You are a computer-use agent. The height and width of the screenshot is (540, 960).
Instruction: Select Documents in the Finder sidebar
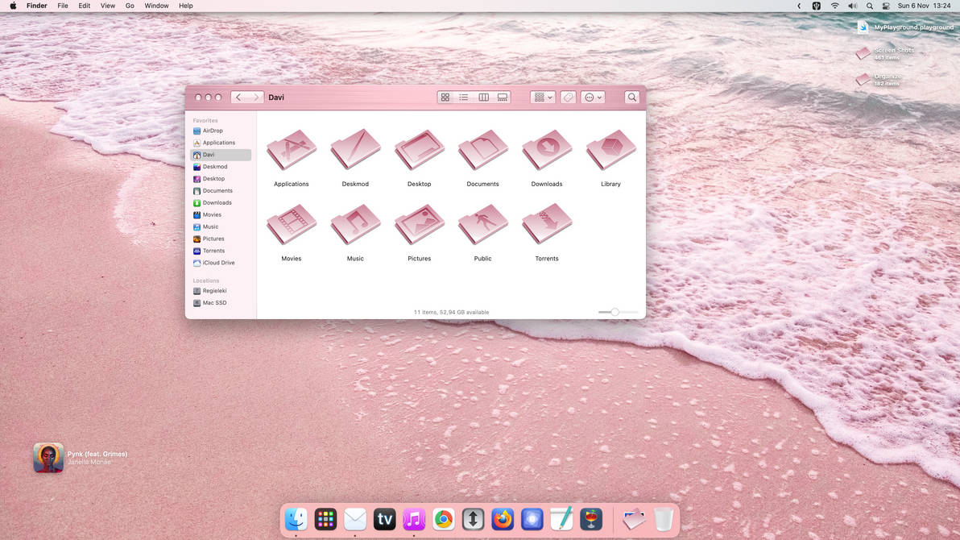point(221,191)
